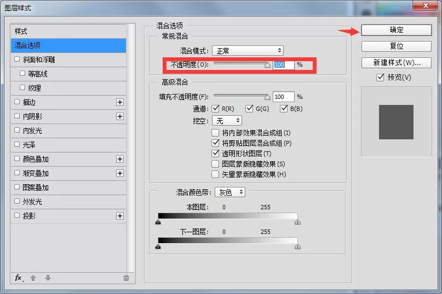Viewport: 442px width, 294px height.
Task: Click the plus icon next to 内阴影
Action: (x=120, y=116)
